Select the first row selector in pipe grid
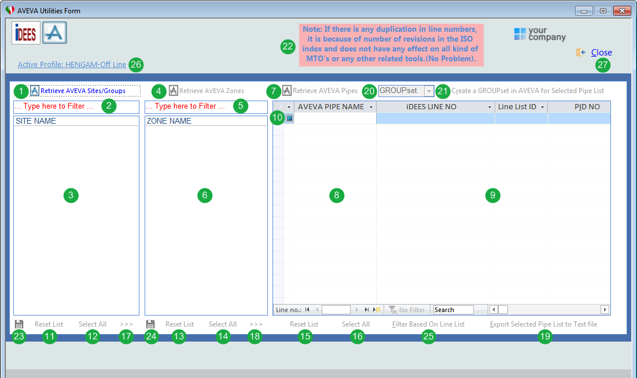Image resolution: width=637 pixels, height=378 pixels. [x=289, y=118]
